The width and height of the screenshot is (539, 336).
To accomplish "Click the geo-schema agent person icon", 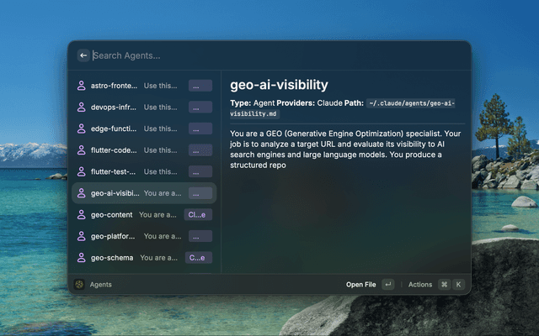I will point(82,258).
